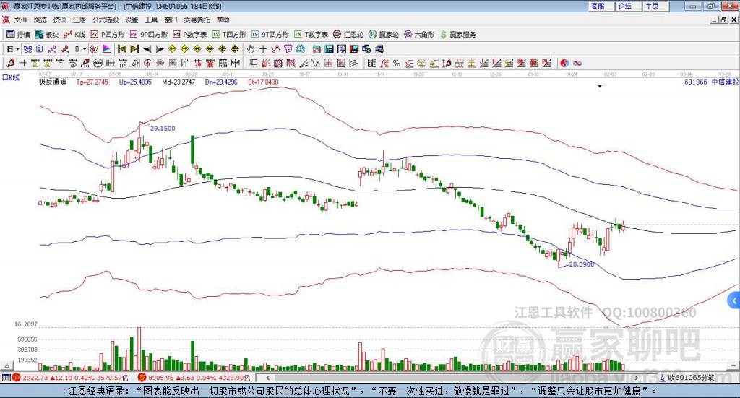Switch to the K线 candlestick chart
Image resolution: width=740 pixels, height=398 pixels.
[x=74, y=35]
